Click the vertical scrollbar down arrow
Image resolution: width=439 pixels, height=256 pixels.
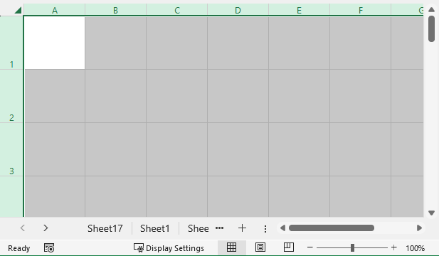tap(431, 213)
